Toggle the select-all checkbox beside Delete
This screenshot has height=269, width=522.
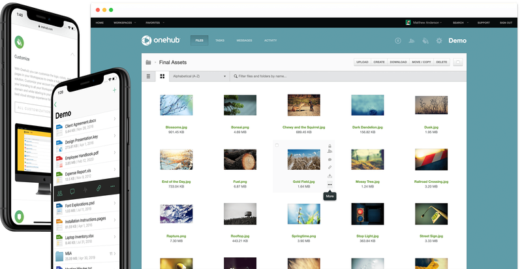[x=458, y=62]
